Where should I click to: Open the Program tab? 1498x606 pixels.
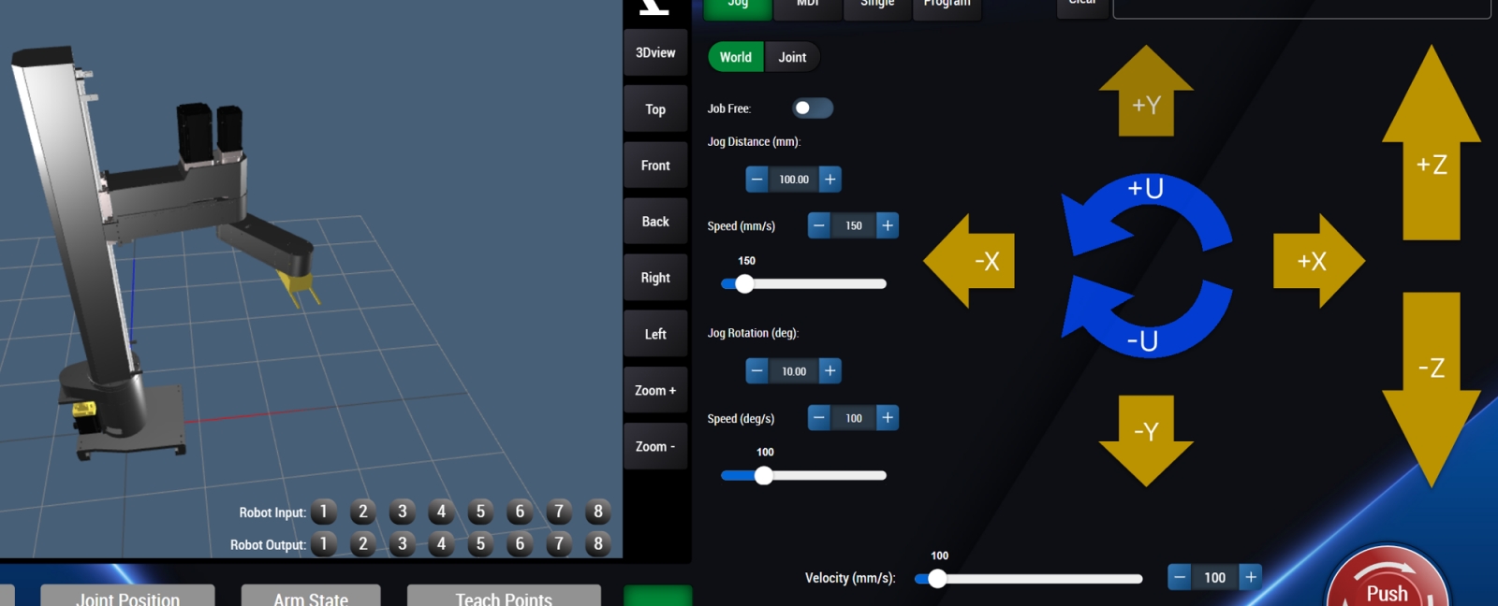tap(947, 7)
